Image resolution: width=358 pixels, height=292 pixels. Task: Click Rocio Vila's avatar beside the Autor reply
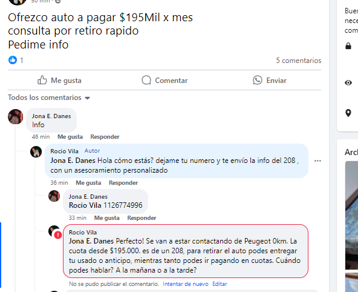point(36,152)
